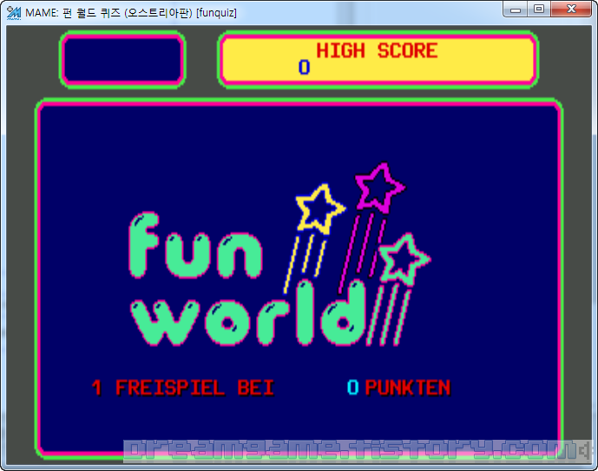Click the fun world logo text
This screenshot has height=471, width=598.
[x=247, y=279]
